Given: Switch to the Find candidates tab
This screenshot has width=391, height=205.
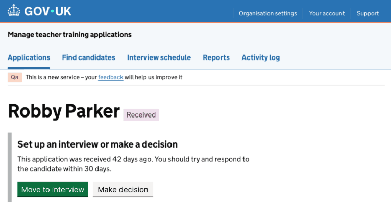Looking at the screenshot, I should click(88, 57).
